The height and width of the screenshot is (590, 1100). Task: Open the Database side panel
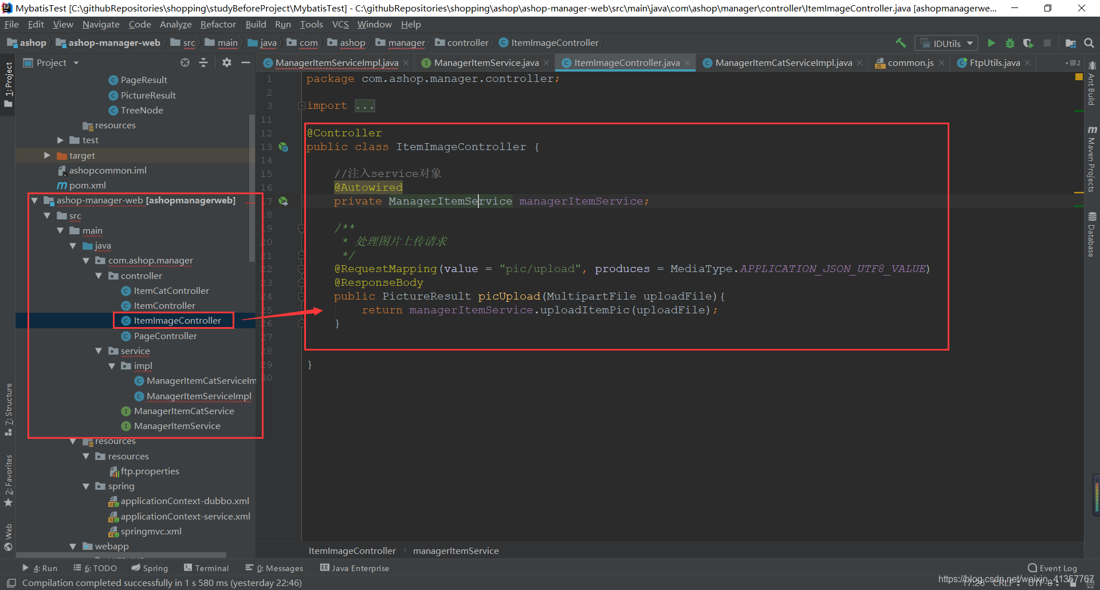[1092, 235]
